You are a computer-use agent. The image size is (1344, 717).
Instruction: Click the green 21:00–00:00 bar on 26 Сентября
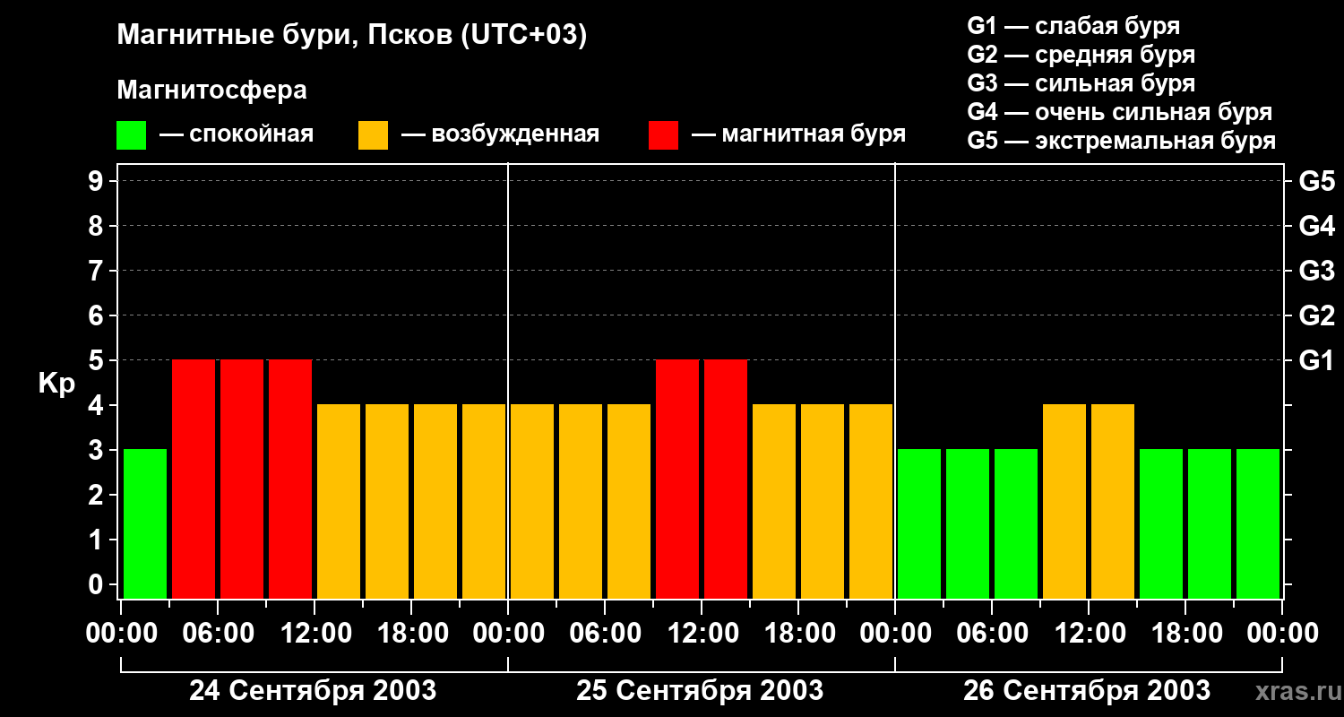pos(1258,524)
